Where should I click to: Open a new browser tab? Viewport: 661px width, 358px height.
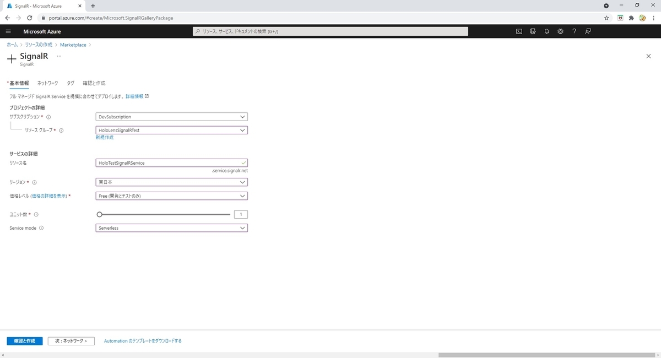click(93, 6)
